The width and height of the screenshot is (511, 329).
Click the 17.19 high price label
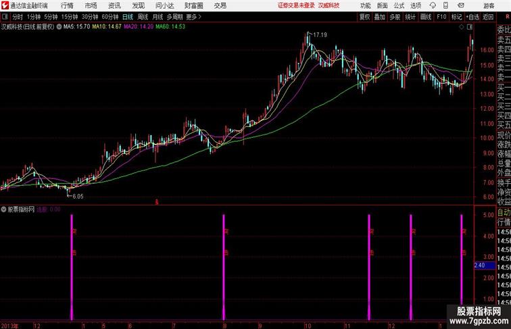tap(320, 35)
